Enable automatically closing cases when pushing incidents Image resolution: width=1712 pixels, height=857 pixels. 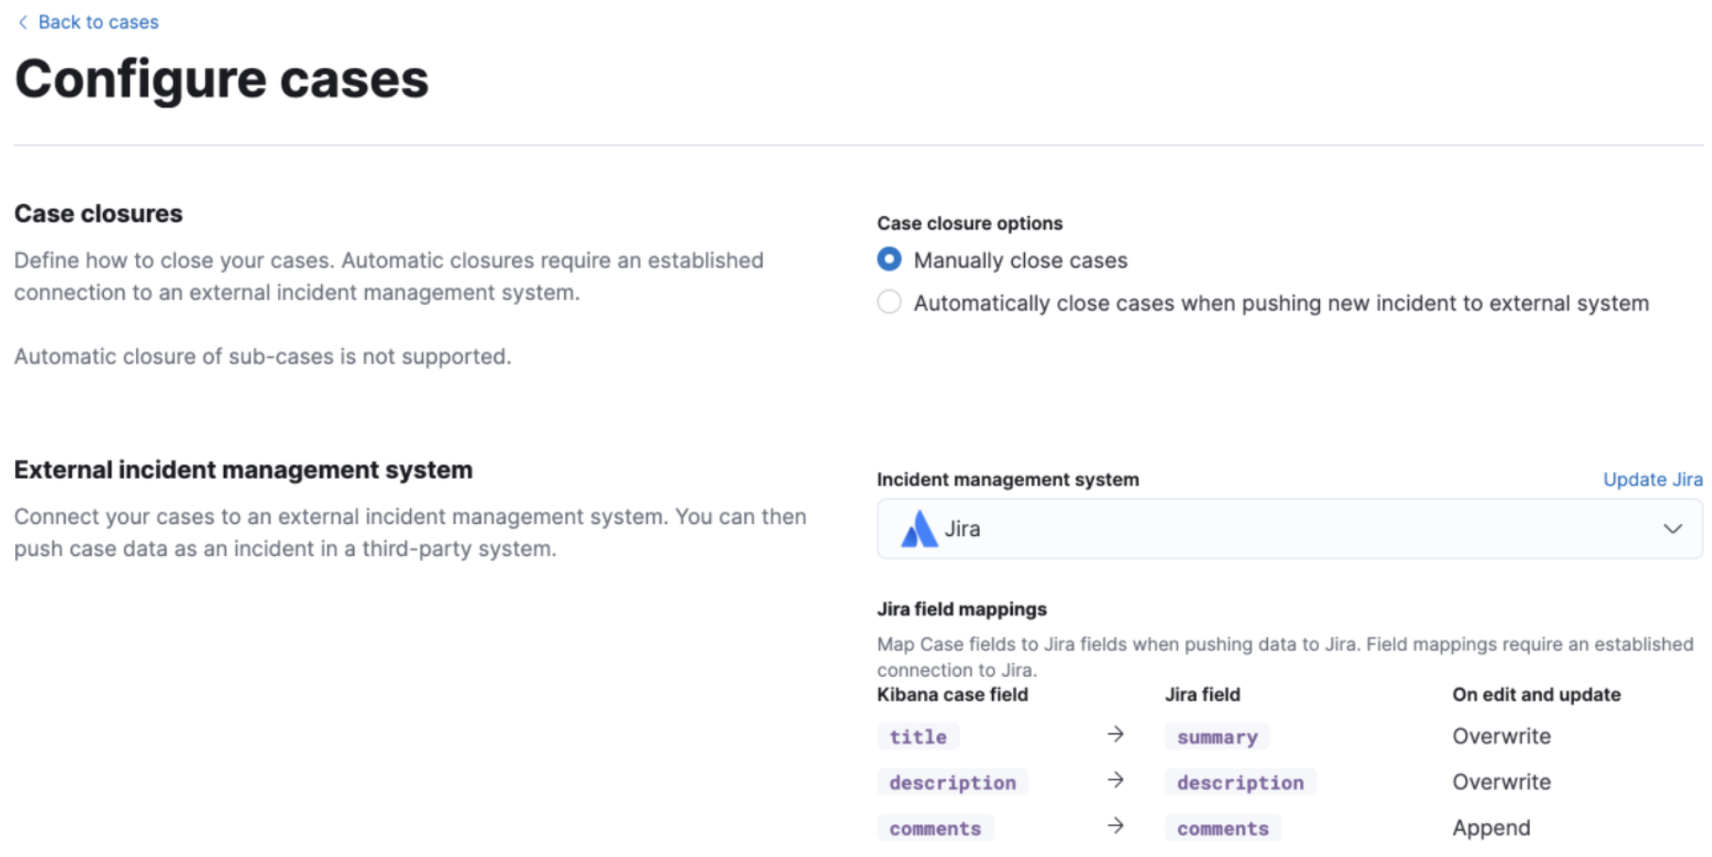click(889, 303)
